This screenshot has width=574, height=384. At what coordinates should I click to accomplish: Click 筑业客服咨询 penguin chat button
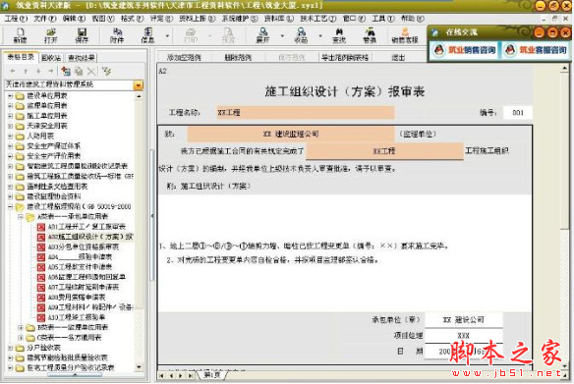536,50
